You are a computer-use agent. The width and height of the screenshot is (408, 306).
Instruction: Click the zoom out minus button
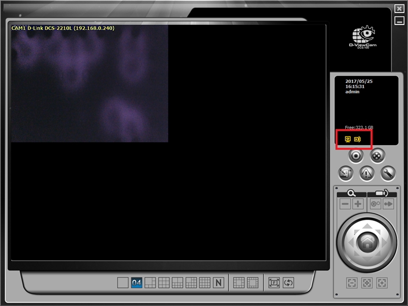pyautogui.click(x=345, y=204)
